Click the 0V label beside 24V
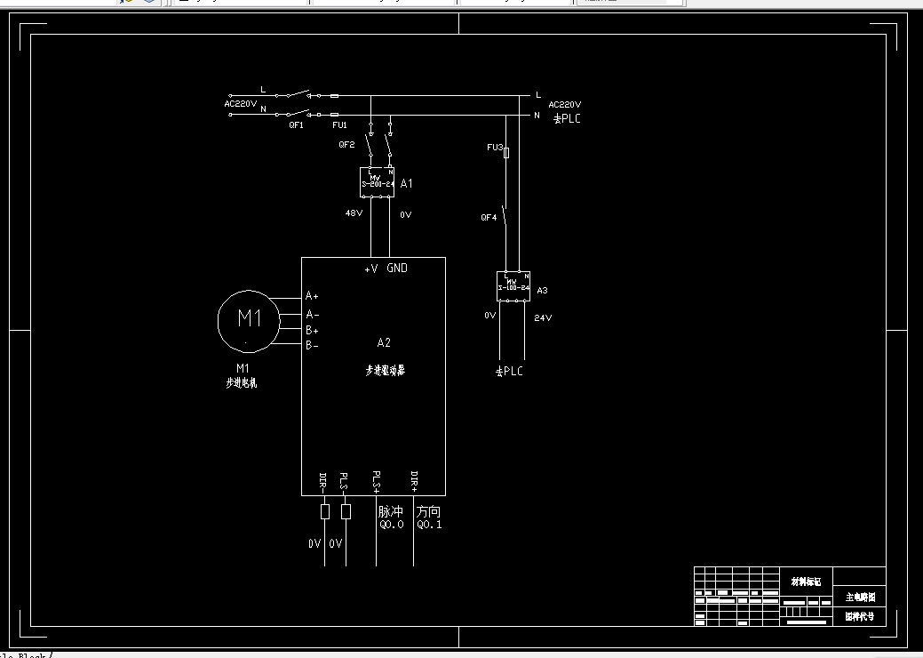The width and height of the screenshot is (923, 658). 489,316
